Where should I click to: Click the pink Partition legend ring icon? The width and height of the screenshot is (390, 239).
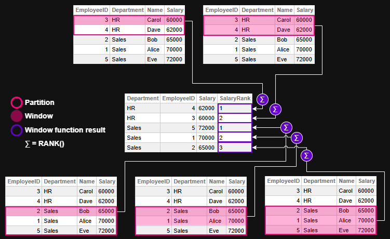[17, 103]
